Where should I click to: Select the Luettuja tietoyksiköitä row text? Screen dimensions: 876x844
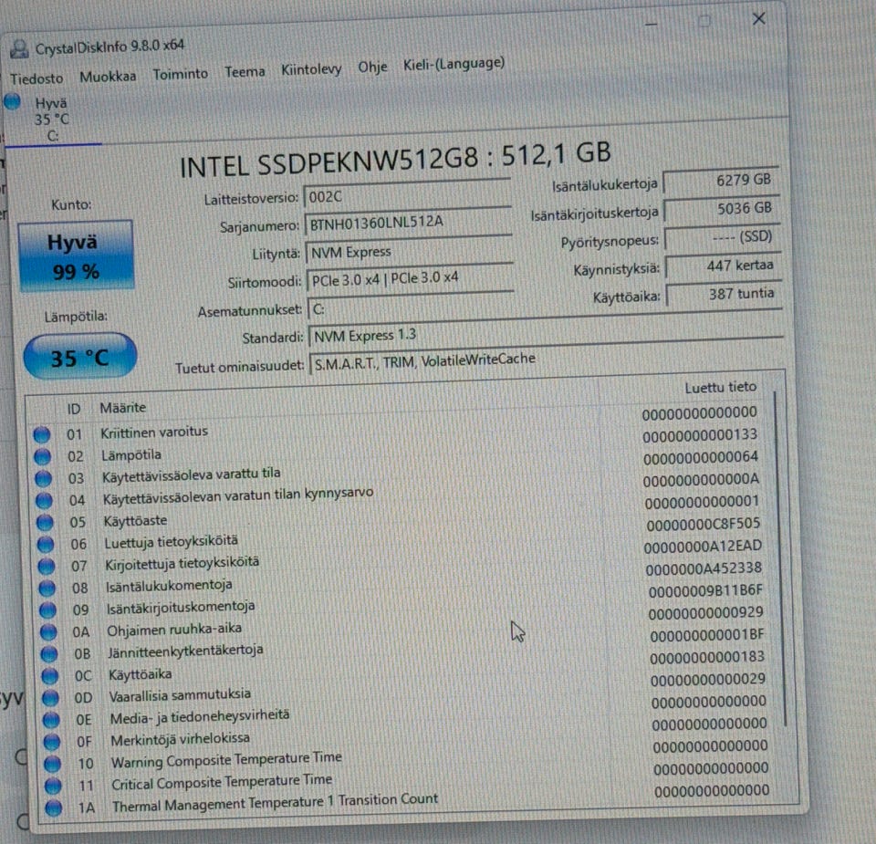point(171,541)
